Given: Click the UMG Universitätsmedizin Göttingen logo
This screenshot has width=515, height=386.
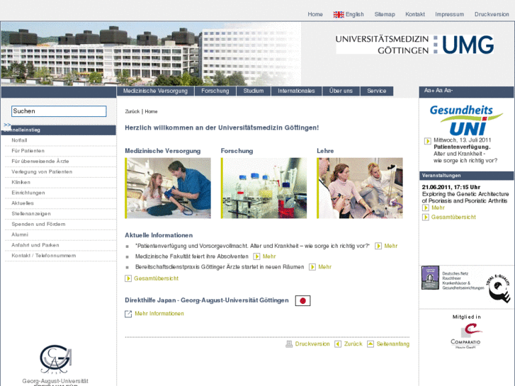Looking at the screenshot, I should [x=414, y=45].
